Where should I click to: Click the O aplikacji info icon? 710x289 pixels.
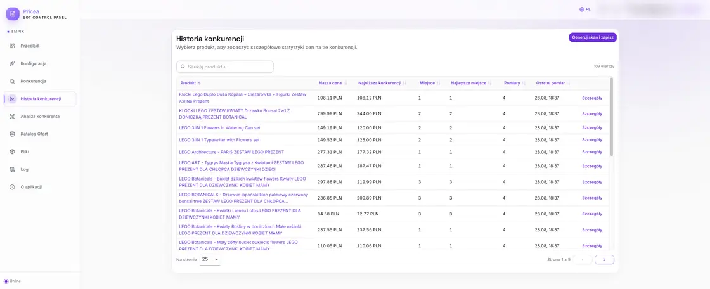[12, 187]
